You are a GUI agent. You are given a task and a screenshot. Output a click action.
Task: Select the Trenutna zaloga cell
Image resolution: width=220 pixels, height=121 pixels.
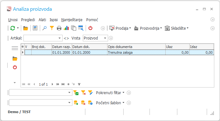pos(136,52)
